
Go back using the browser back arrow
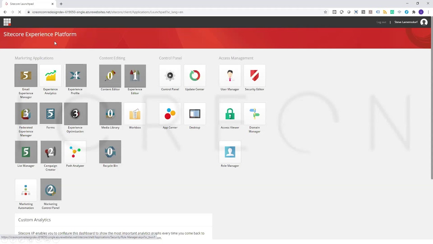point(5,12)
